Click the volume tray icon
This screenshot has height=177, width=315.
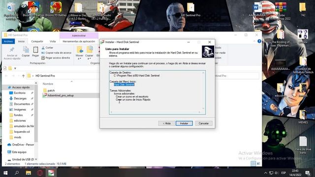click(277, 173)
